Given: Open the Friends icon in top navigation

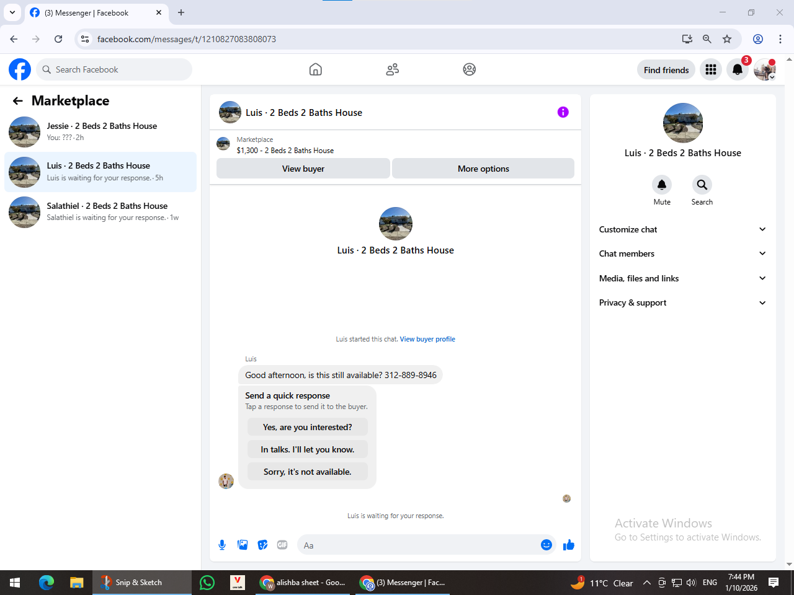Looking at the screenshot, I should (393, 69).
